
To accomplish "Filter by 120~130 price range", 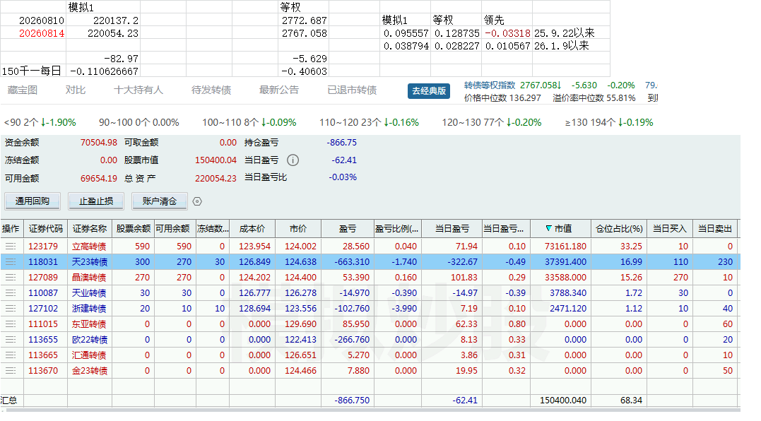I will pos(492,123).
